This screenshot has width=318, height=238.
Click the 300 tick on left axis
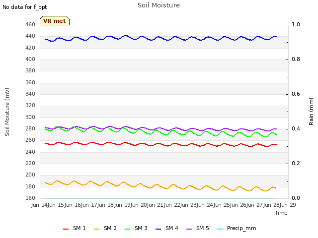tap(30, 117)
